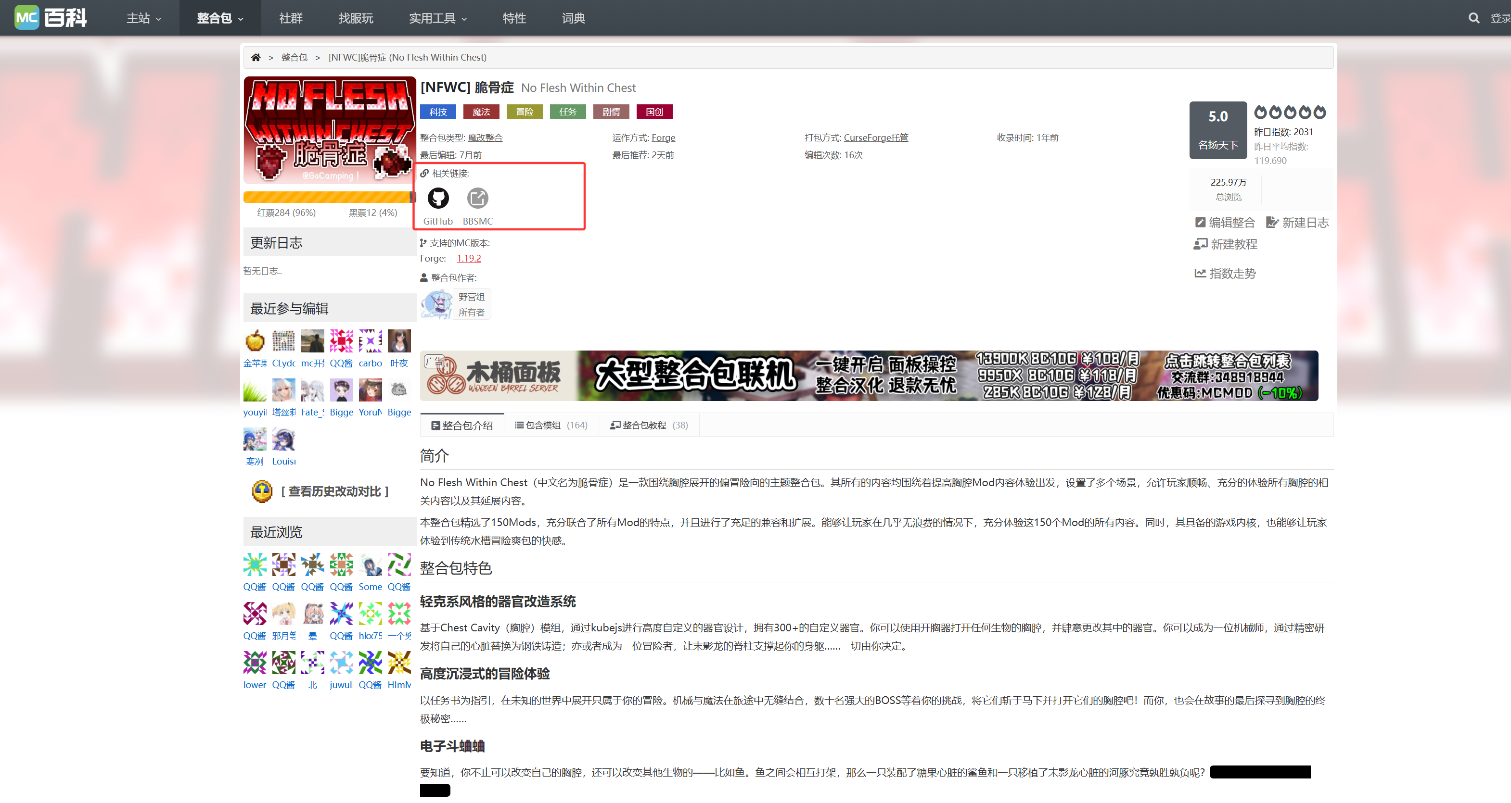The width and height of the screenshot is (1511, 803).
Task: Open the 寒冽 editor avatar
Action: coord(255,439)
